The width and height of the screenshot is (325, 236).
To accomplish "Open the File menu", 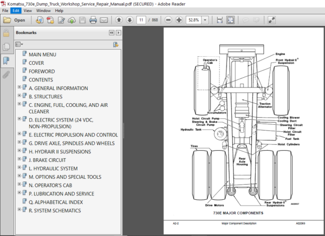I will click(x=5, y=11).
